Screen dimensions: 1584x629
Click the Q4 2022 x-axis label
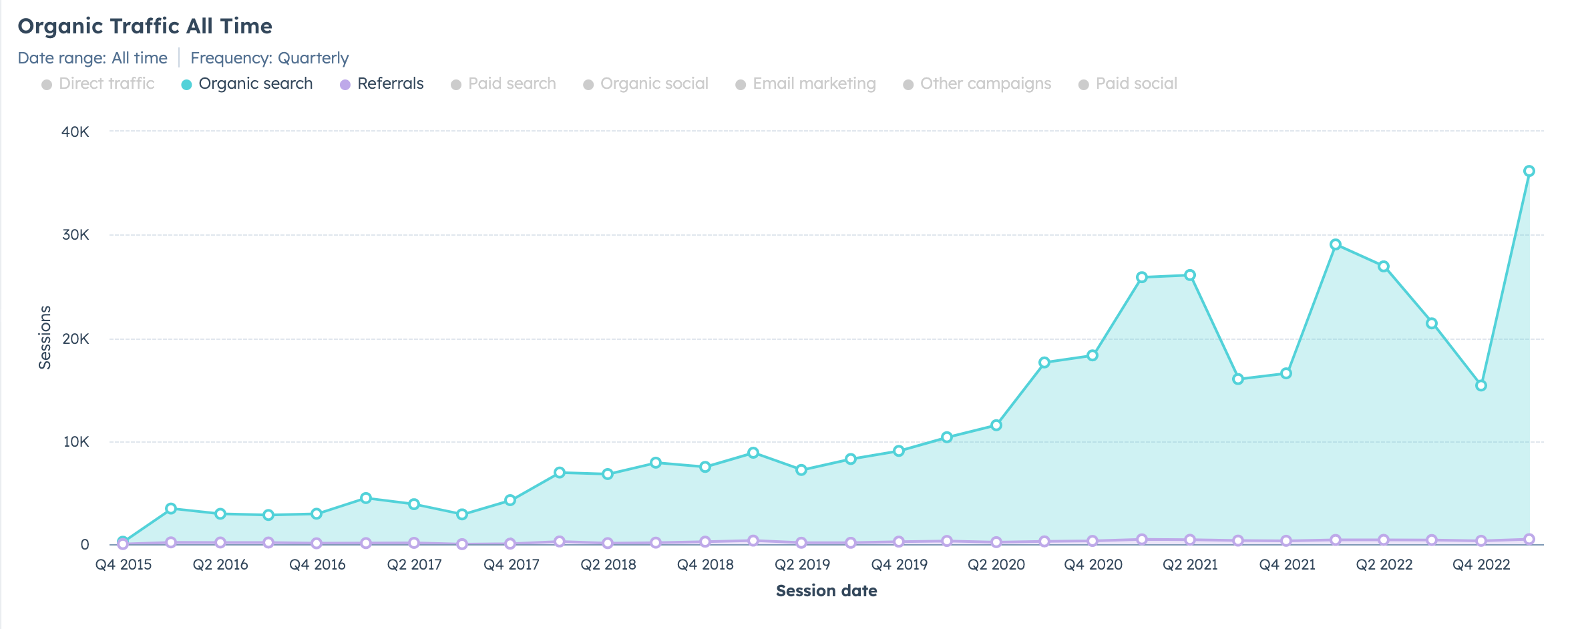pyautogui.click(x=1481, y=565)
